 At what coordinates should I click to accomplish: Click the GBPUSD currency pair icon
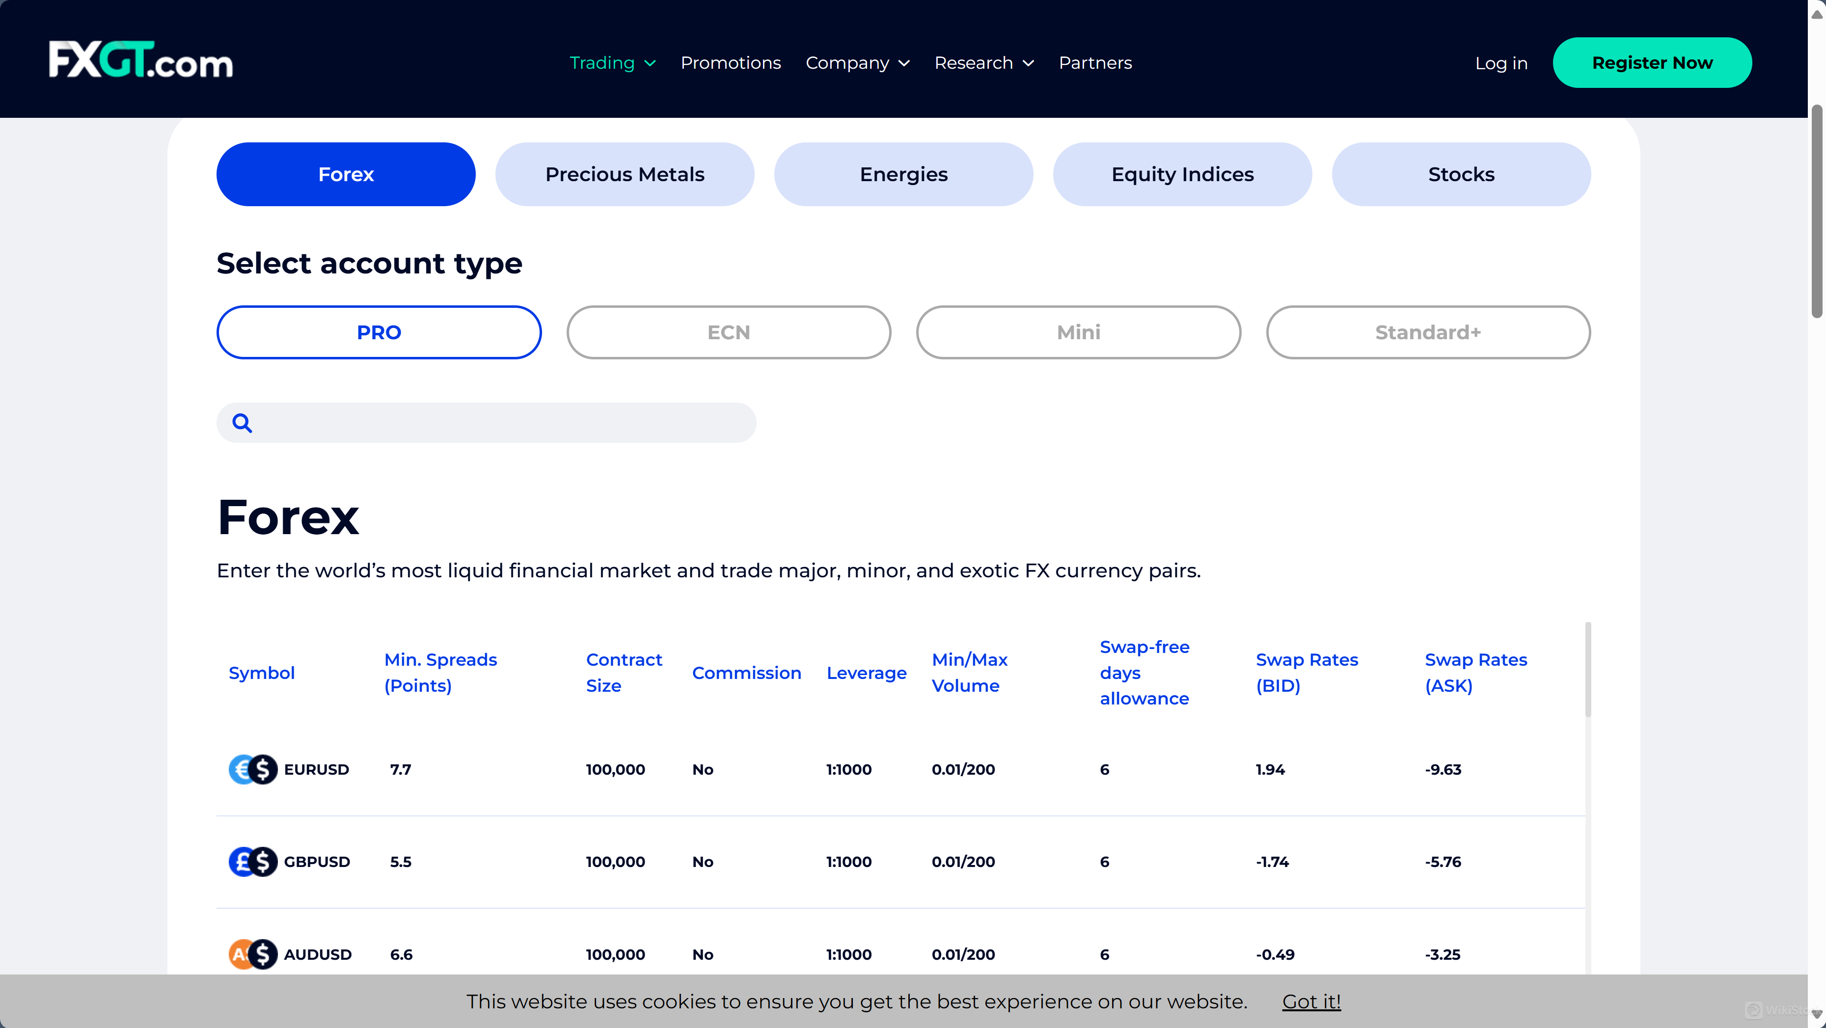[x=252, y=862]
